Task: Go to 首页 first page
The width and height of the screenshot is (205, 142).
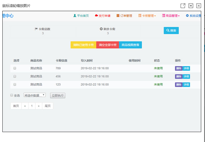Action: [x=16, y=106]
